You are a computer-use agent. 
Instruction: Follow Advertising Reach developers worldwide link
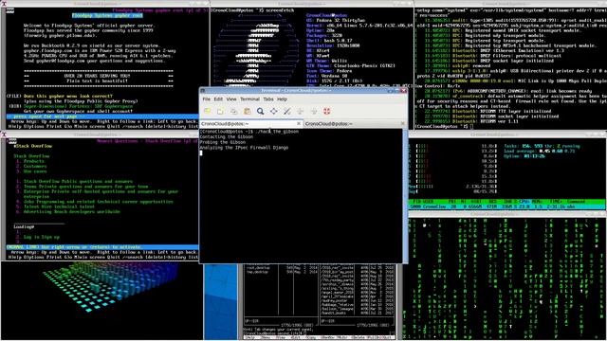(72, 211)
